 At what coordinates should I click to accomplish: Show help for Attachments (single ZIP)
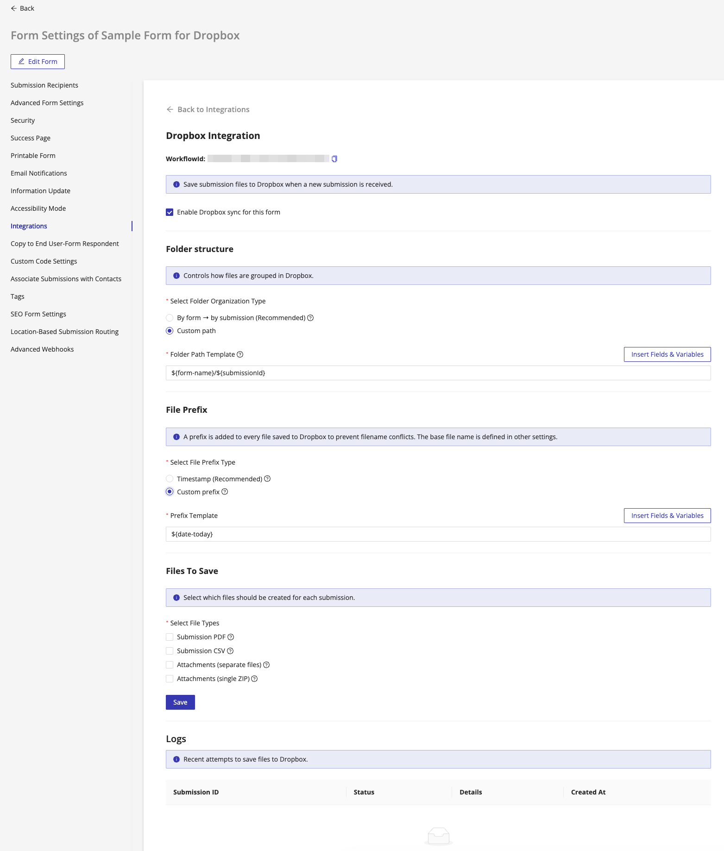pos(254,679)
